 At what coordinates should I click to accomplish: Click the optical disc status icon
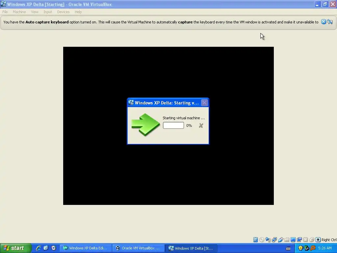pyautogui.click(x=262, y=240)
